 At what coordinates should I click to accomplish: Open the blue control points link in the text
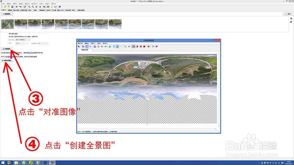(31, 53)
